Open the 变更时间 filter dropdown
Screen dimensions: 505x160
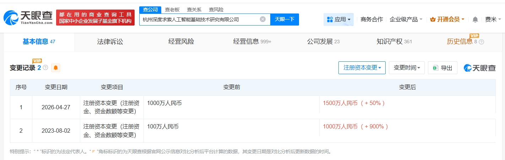[x=407, y=68]
